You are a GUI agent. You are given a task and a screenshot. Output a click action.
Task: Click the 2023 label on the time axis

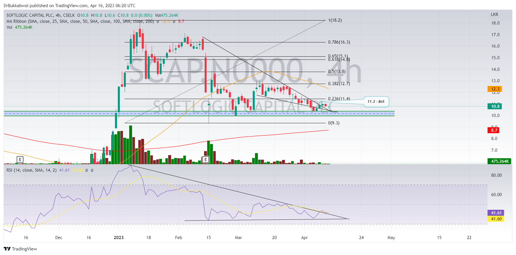click(x=119, y=238)
